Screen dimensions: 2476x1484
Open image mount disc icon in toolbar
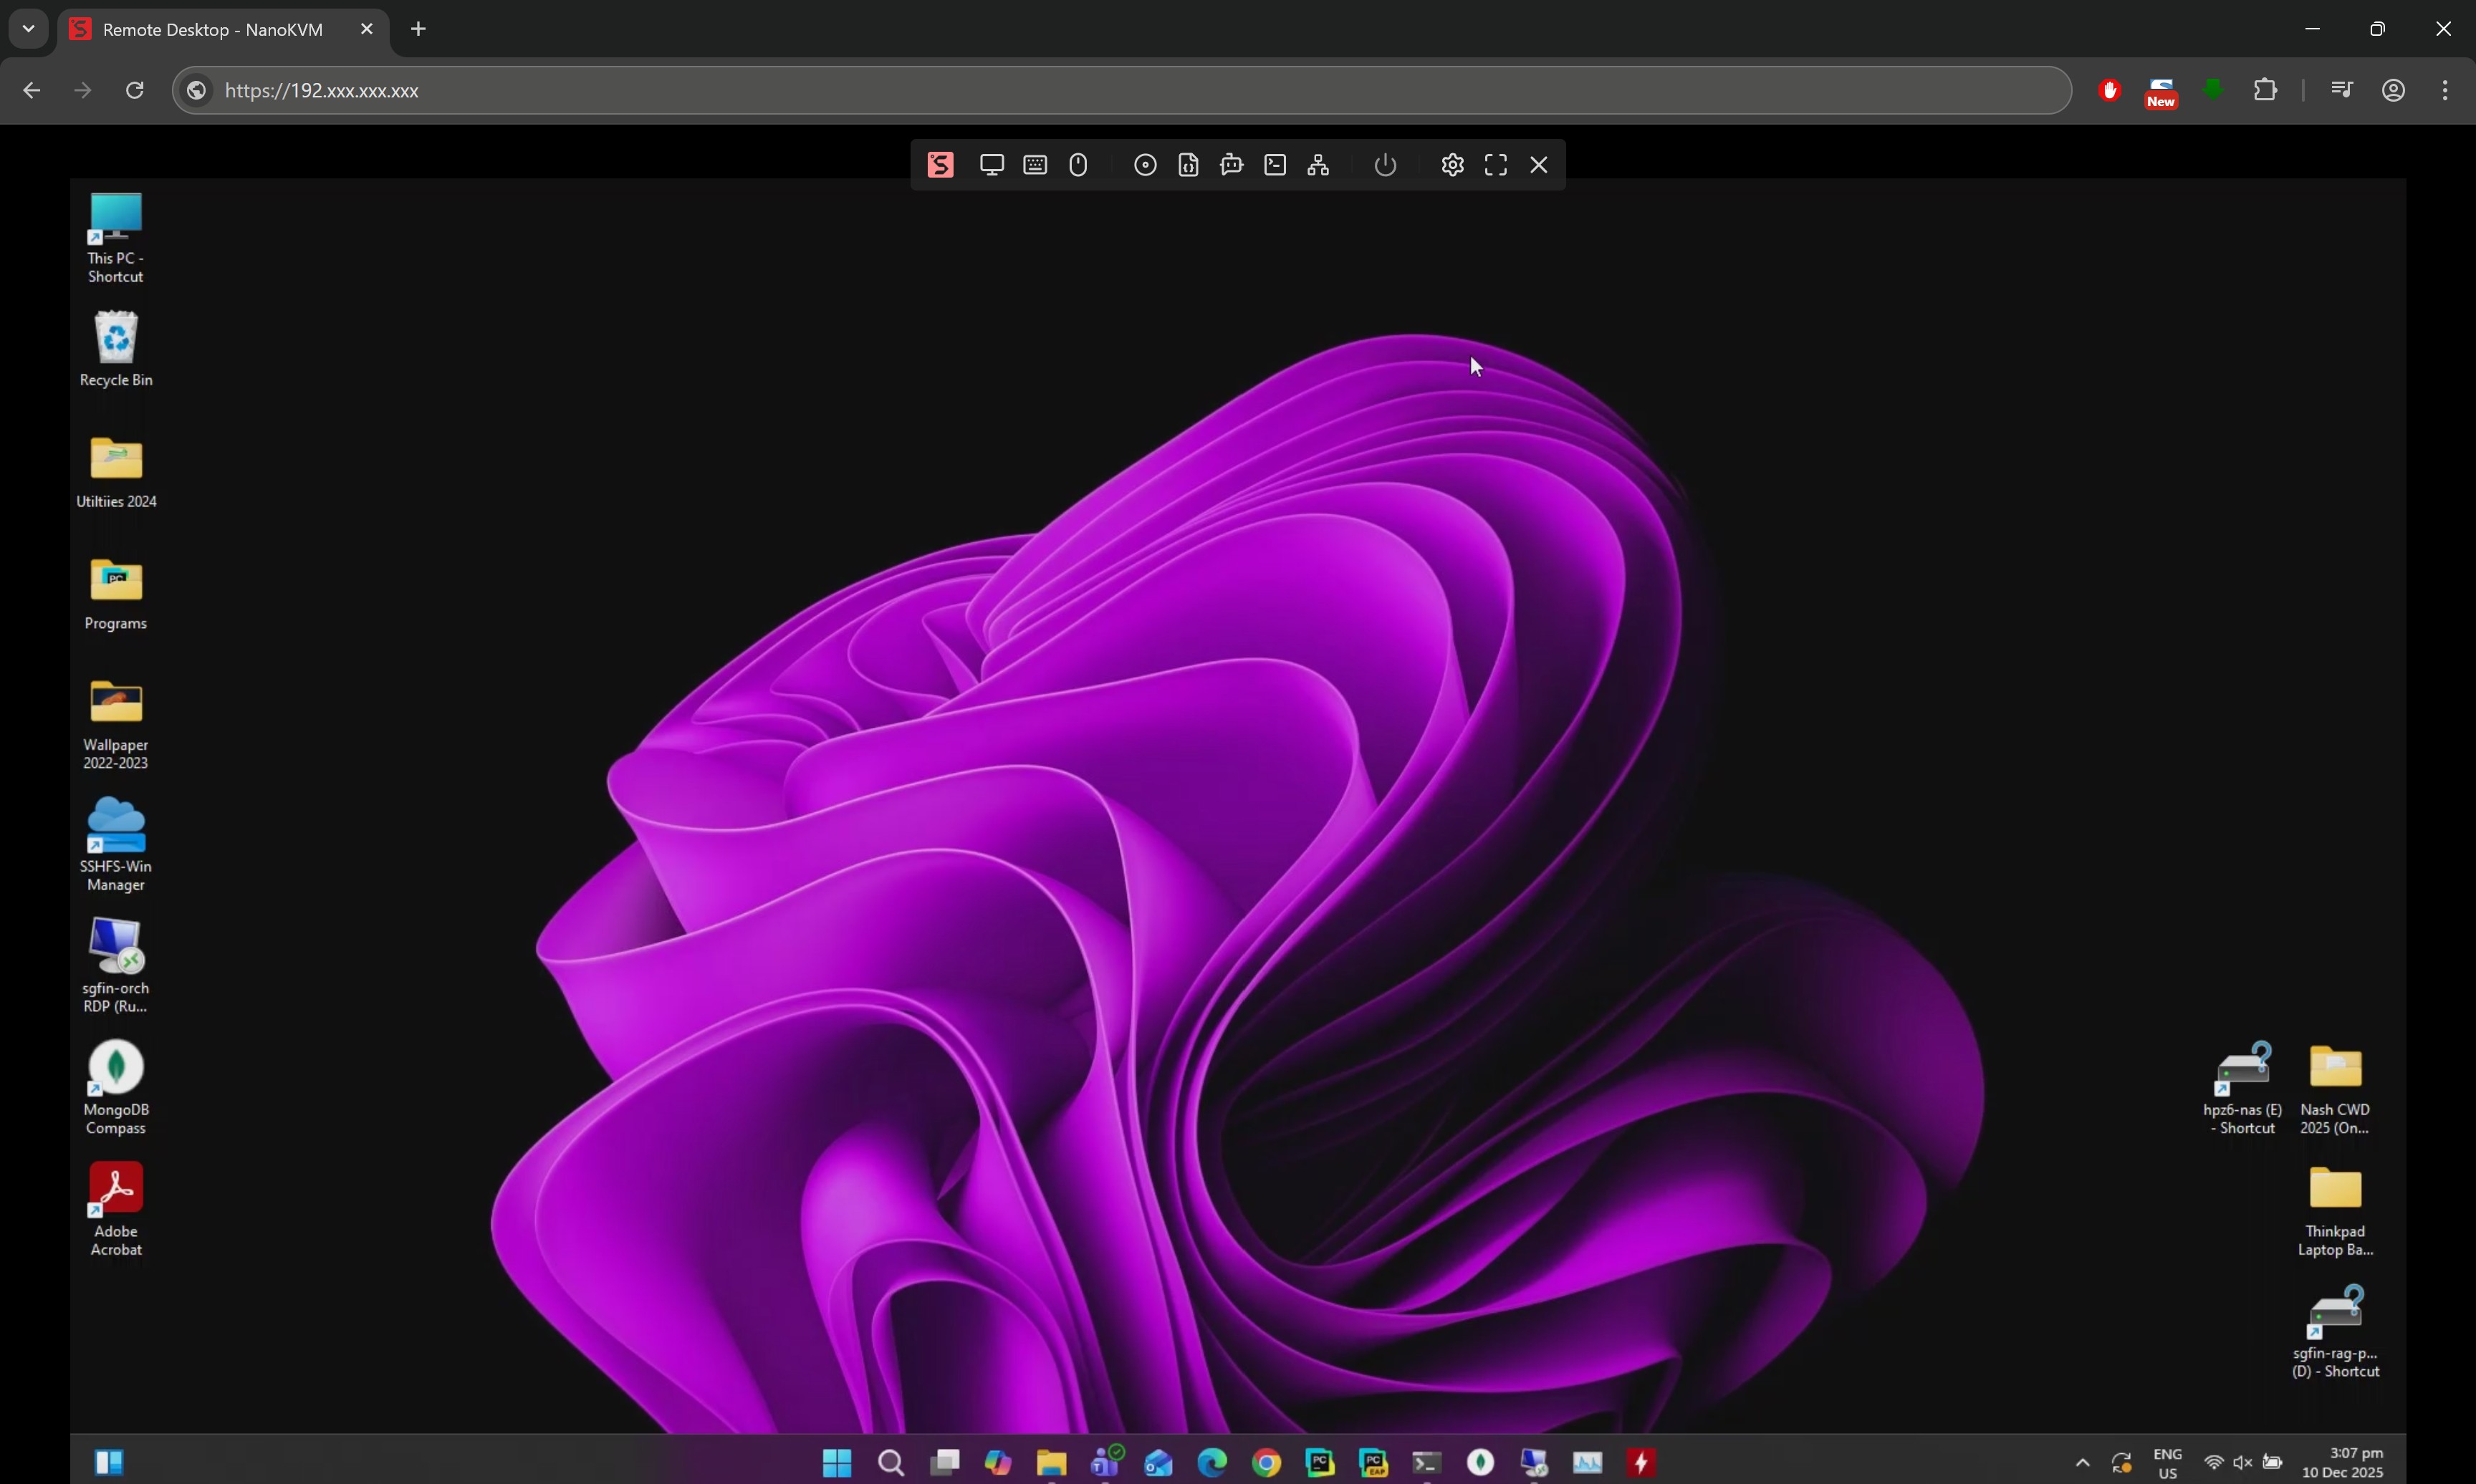[1145, 165]
